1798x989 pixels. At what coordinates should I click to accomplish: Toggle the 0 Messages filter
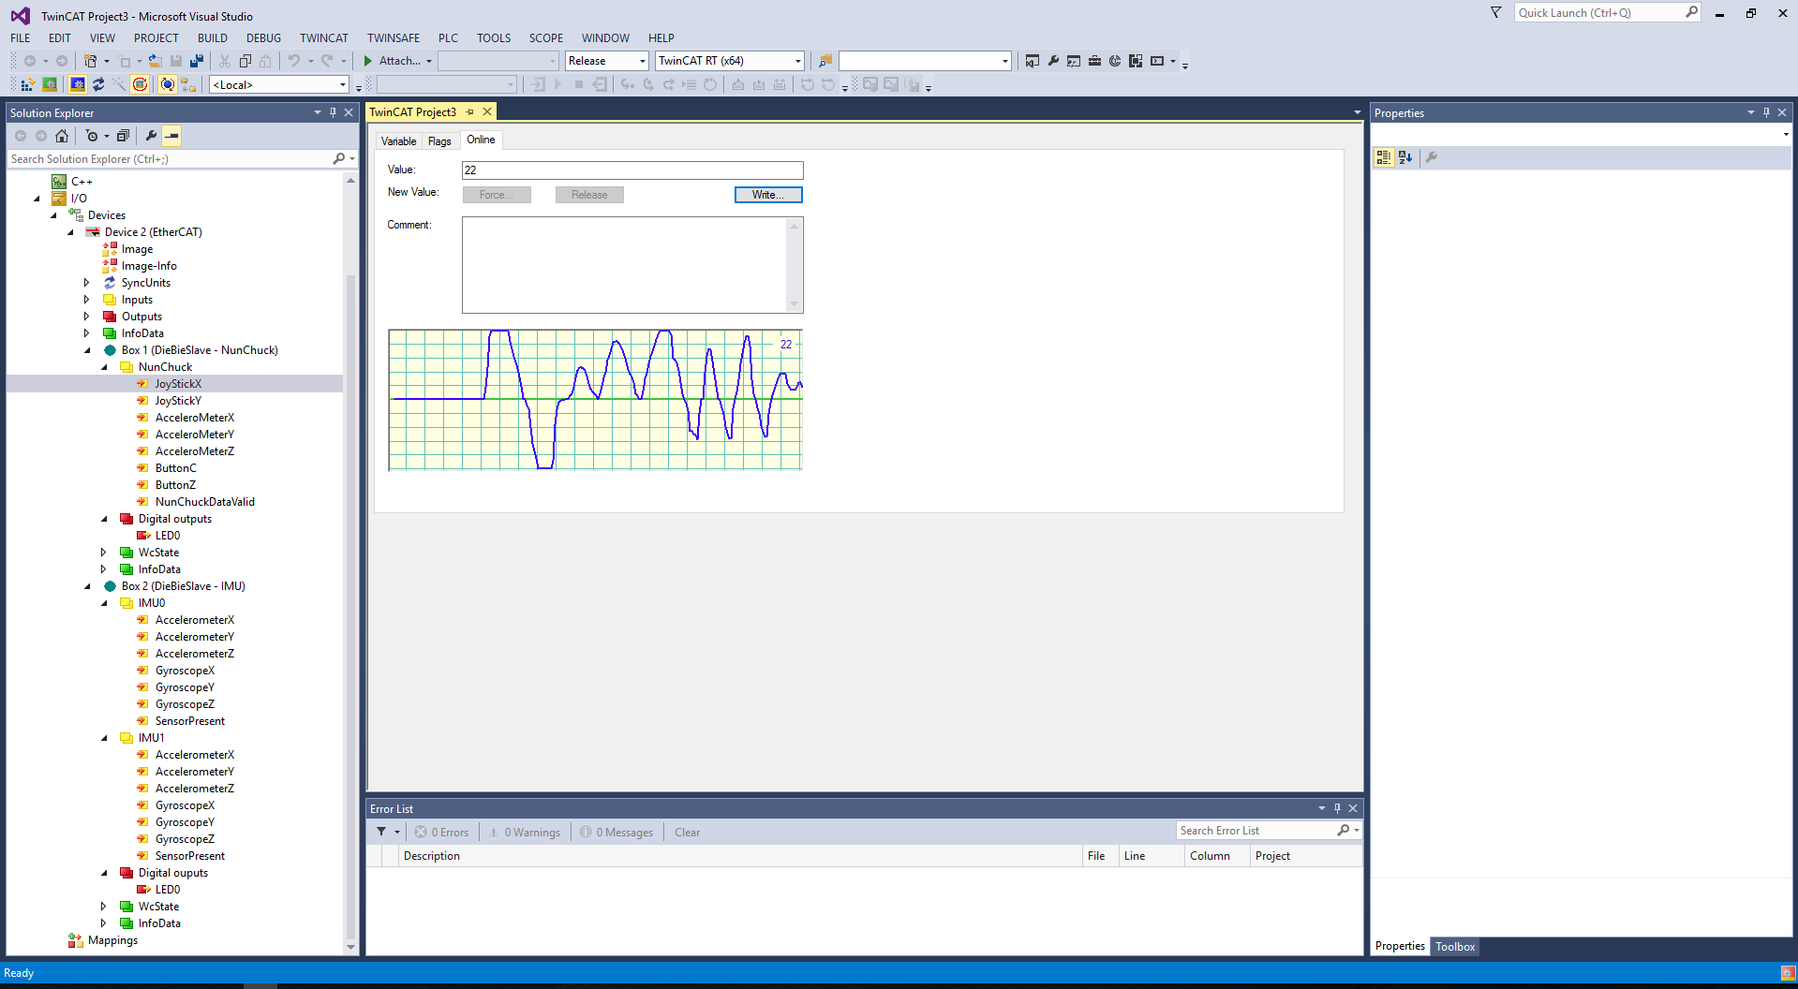click(617, 833)
